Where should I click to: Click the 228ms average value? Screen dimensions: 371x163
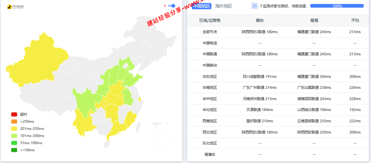pos(355,99)
